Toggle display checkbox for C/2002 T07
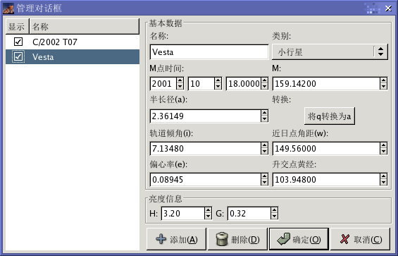The width and height of the screenshot is (398, 256). (18, 42)
